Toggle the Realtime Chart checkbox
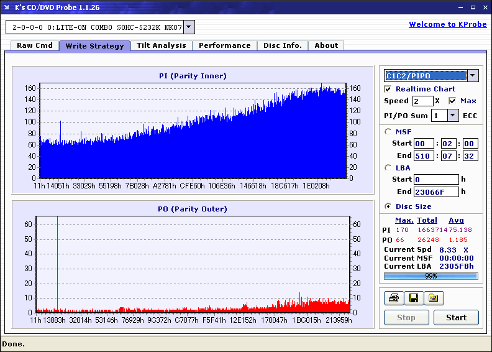492x352 pixels. (x=388, y=89)
